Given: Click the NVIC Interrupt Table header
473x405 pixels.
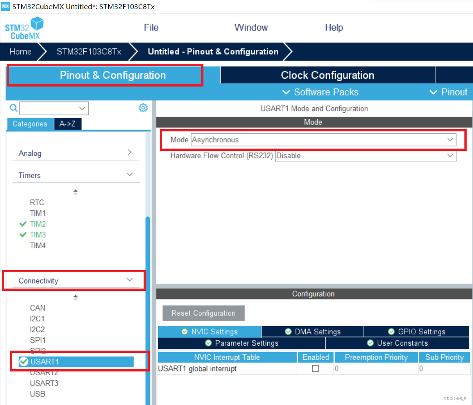Looking at the screenshot, I should click(x=227, y=357).
